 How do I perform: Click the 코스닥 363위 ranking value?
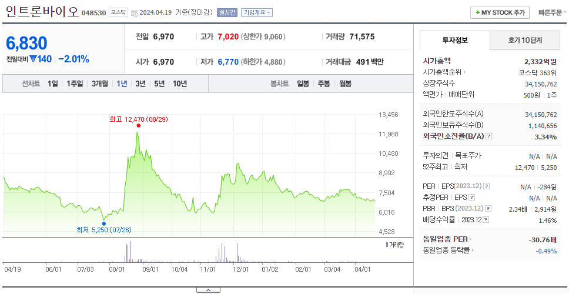538,72
